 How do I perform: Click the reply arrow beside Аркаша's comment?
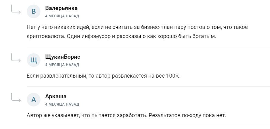15,98
